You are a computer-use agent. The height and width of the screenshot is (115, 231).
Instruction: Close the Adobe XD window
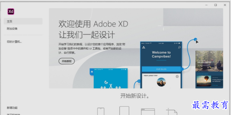(x=225, y=5)
